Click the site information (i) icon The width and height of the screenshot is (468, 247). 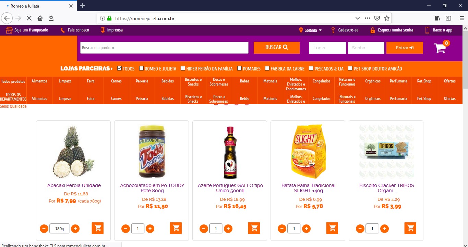pos(103,18)
